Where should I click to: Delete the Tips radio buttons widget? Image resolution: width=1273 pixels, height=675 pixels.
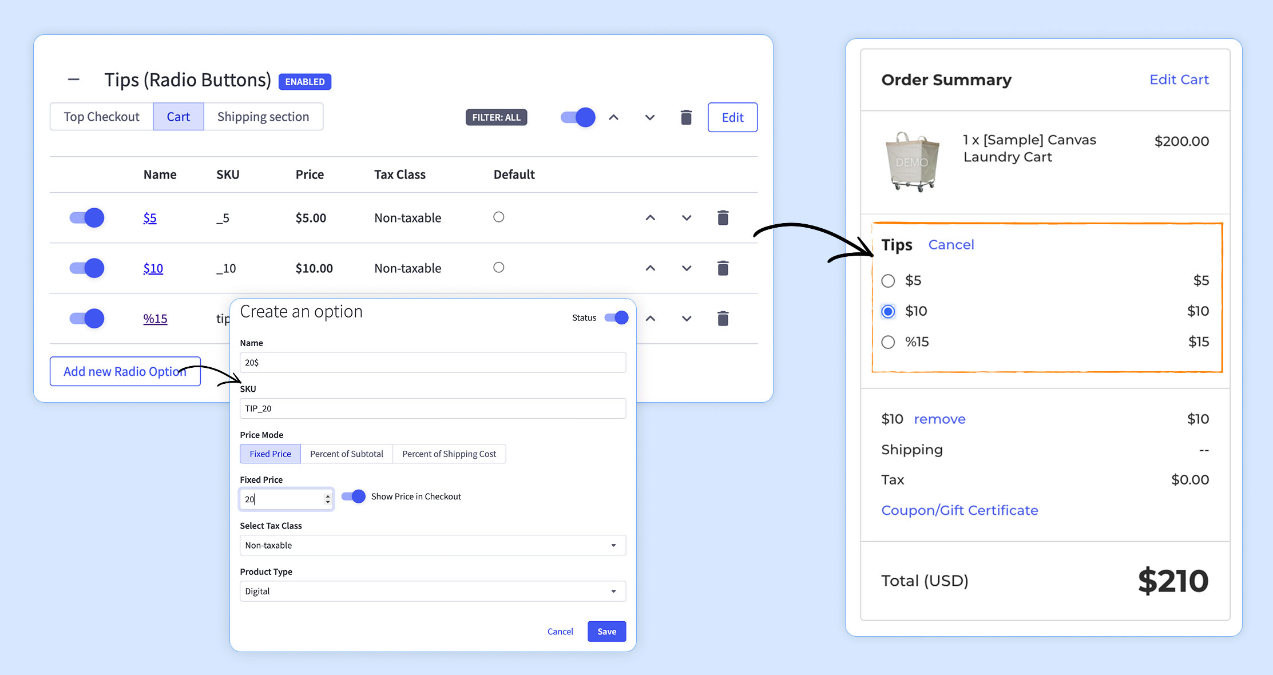[686, 117]
